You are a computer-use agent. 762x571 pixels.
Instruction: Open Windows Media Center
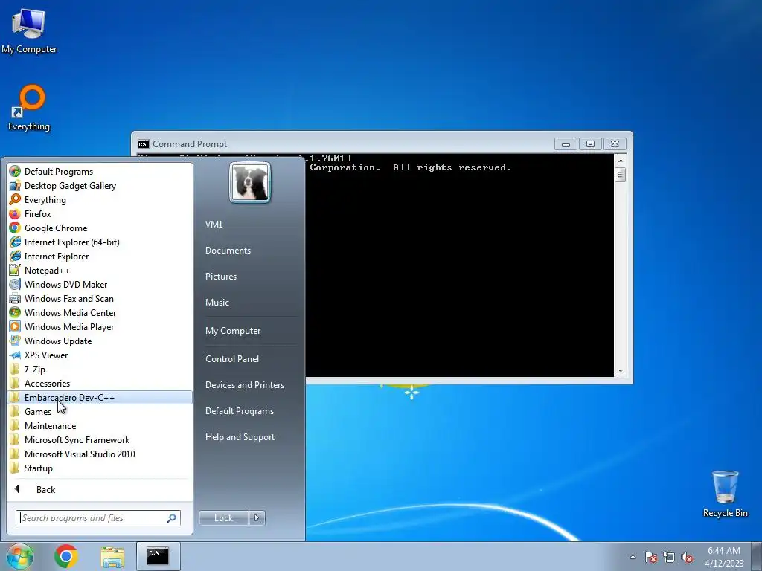click(100, 312)
